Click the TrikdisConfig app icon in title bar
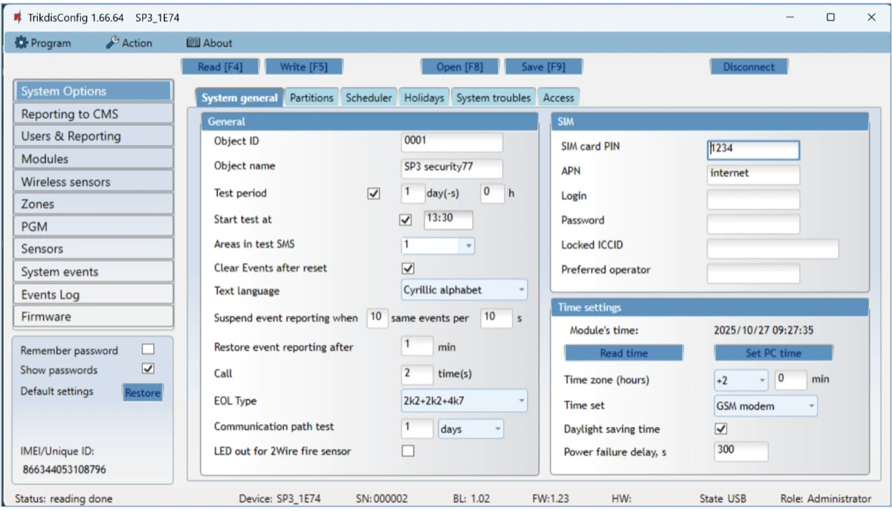This screenshot has height=511, width=892. [x=18, y=17]
